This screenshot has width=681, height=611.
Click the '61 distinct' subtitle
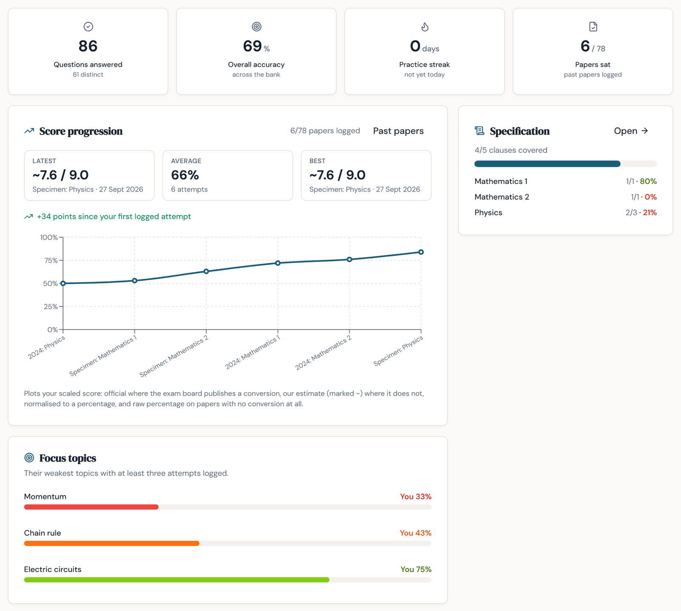[x=88, y=75]
